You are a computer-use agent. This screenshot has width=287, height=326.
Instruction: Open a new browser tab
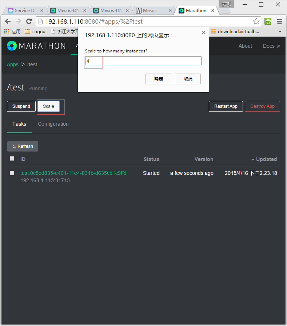click(225, 11)
